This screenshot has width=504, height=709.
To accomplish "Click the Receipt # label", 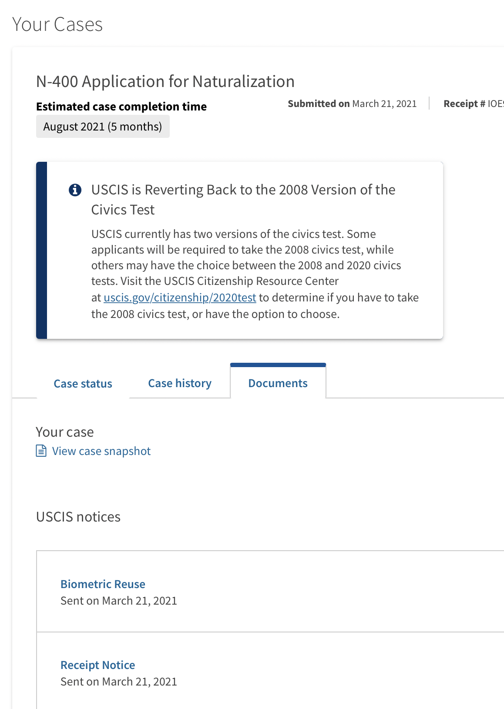I will coord(464,104).
